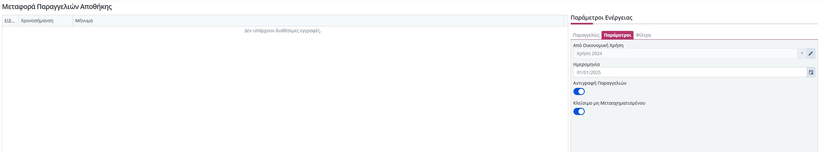Click the Παράμετροι Ενέργειας panel heading
The image size is (824, 152).
[601, 18]
